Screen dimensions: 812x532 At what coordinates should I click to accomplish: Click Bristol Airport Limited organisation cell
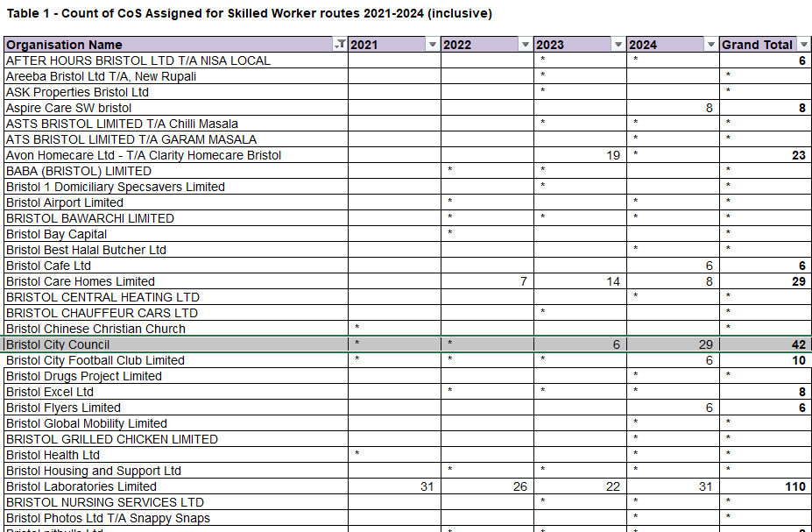click(176, 202)
